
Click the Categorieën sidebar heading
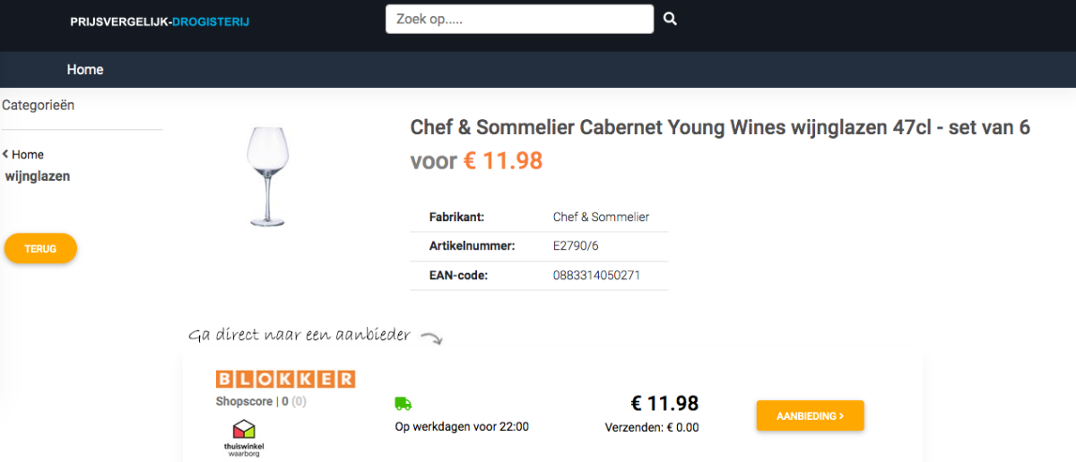(x=38, y=105)
